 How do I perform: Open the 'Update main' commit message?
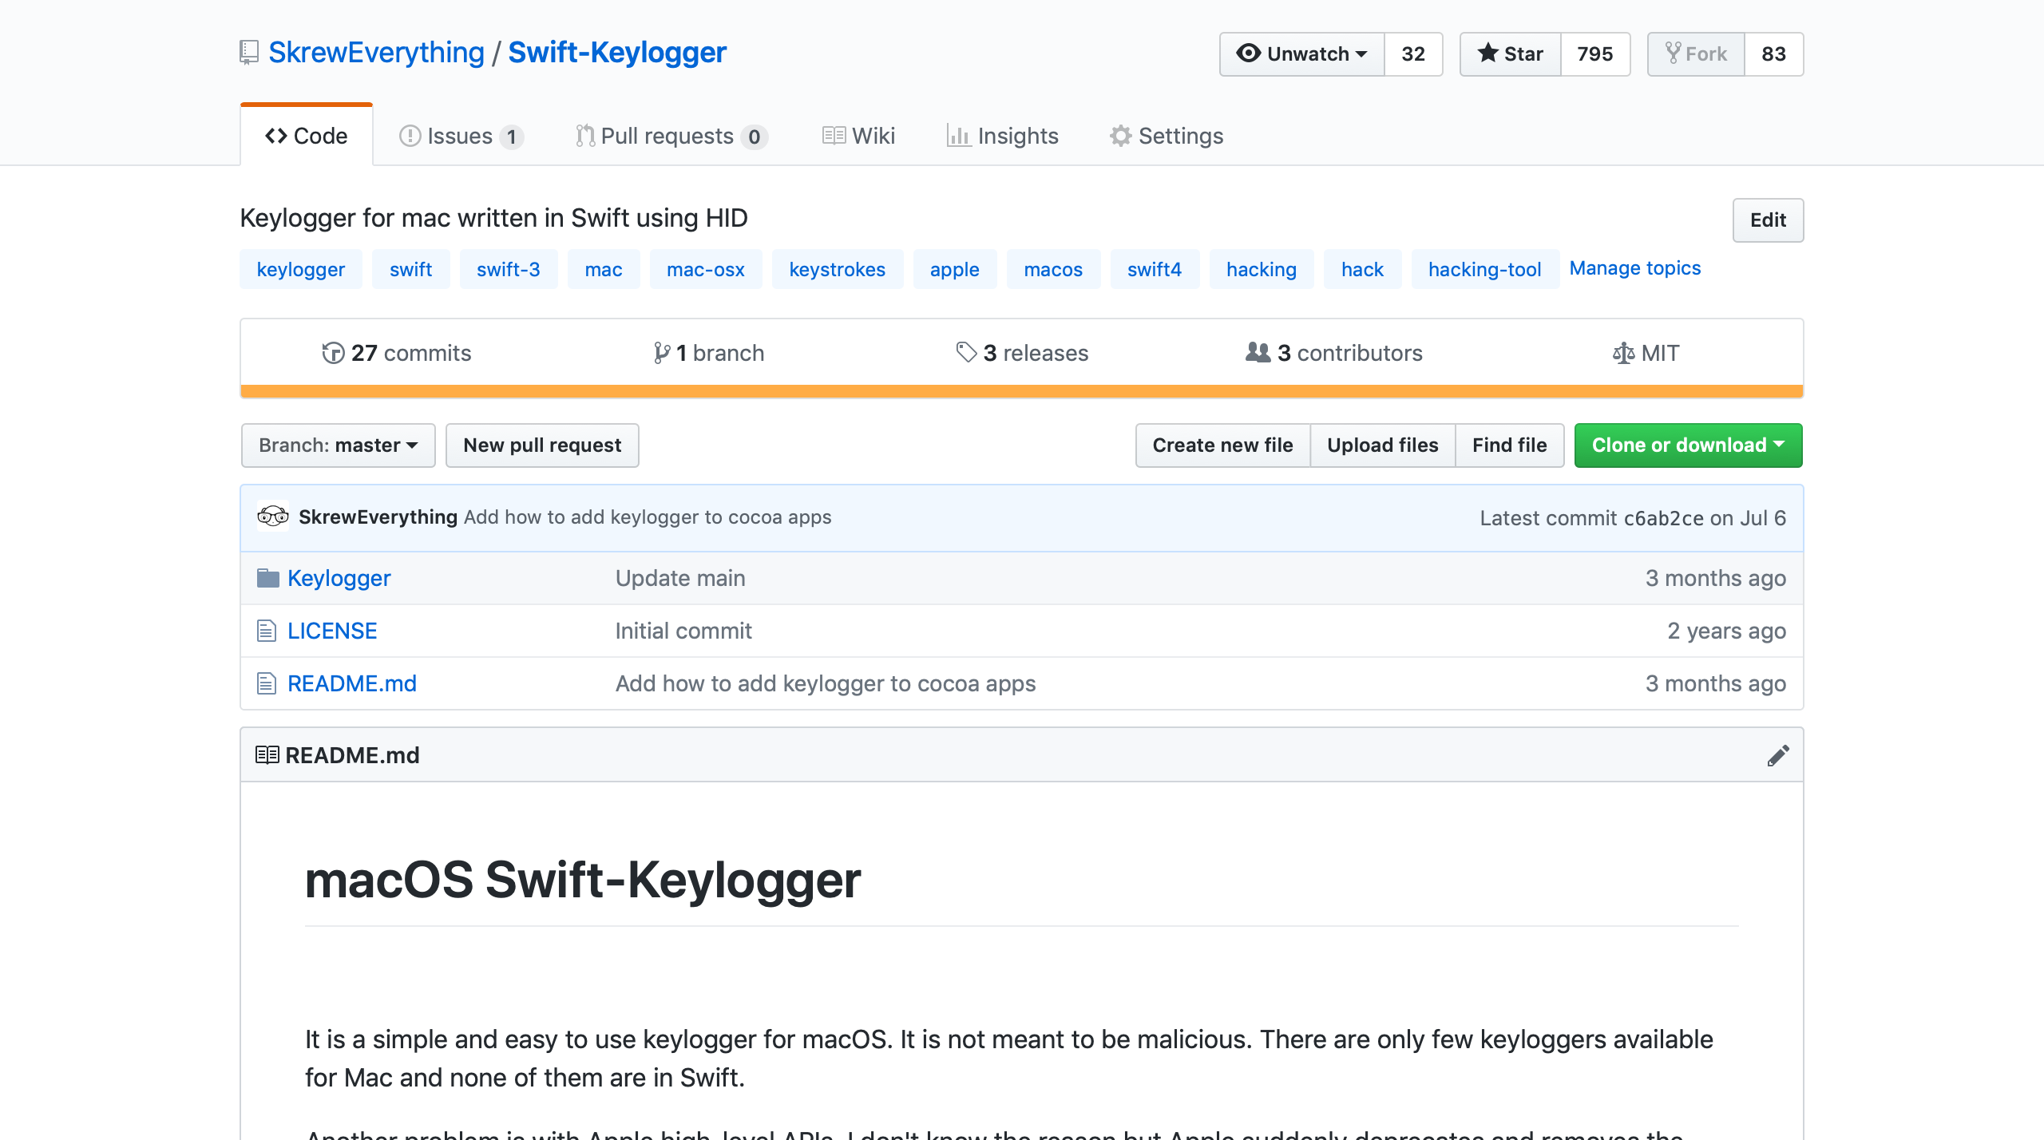pos(680,578)
